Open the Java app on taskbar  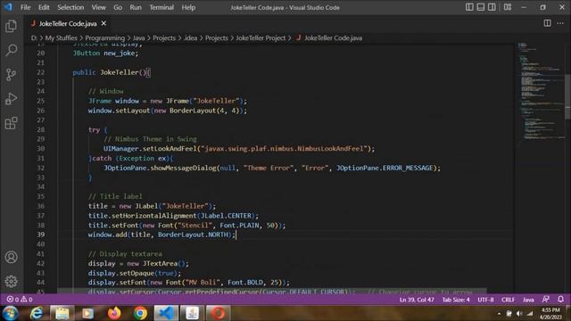pyautogui.click(x=193, y=313)
